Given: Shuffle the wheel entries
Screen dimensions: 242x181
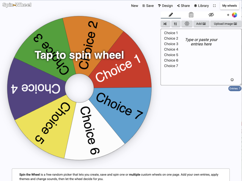Looking at the screenshot, I should [165, 24].
